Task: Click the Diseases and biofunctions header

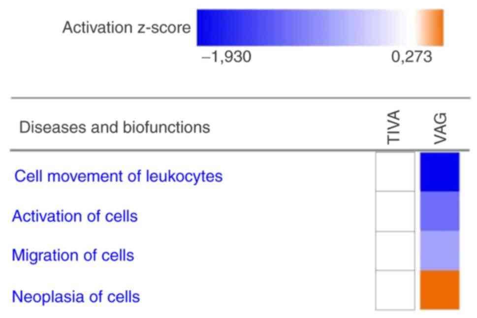Action: click(x=115, y=127)
